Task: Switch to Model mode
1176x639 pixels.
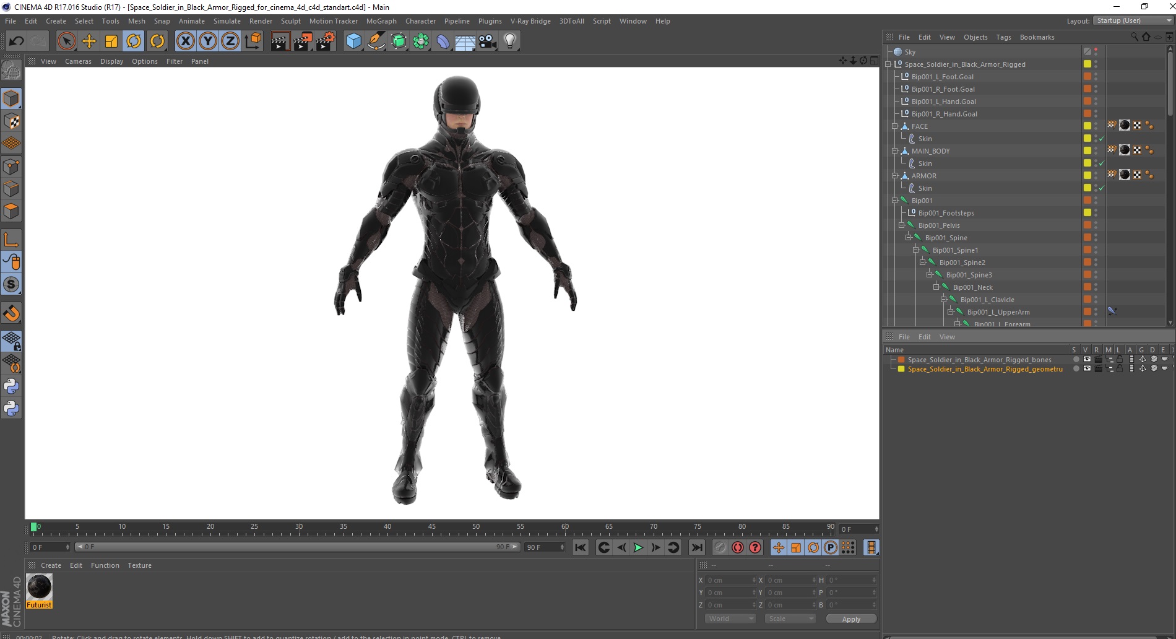Action: pyautogui.click(x=11, y=99)
